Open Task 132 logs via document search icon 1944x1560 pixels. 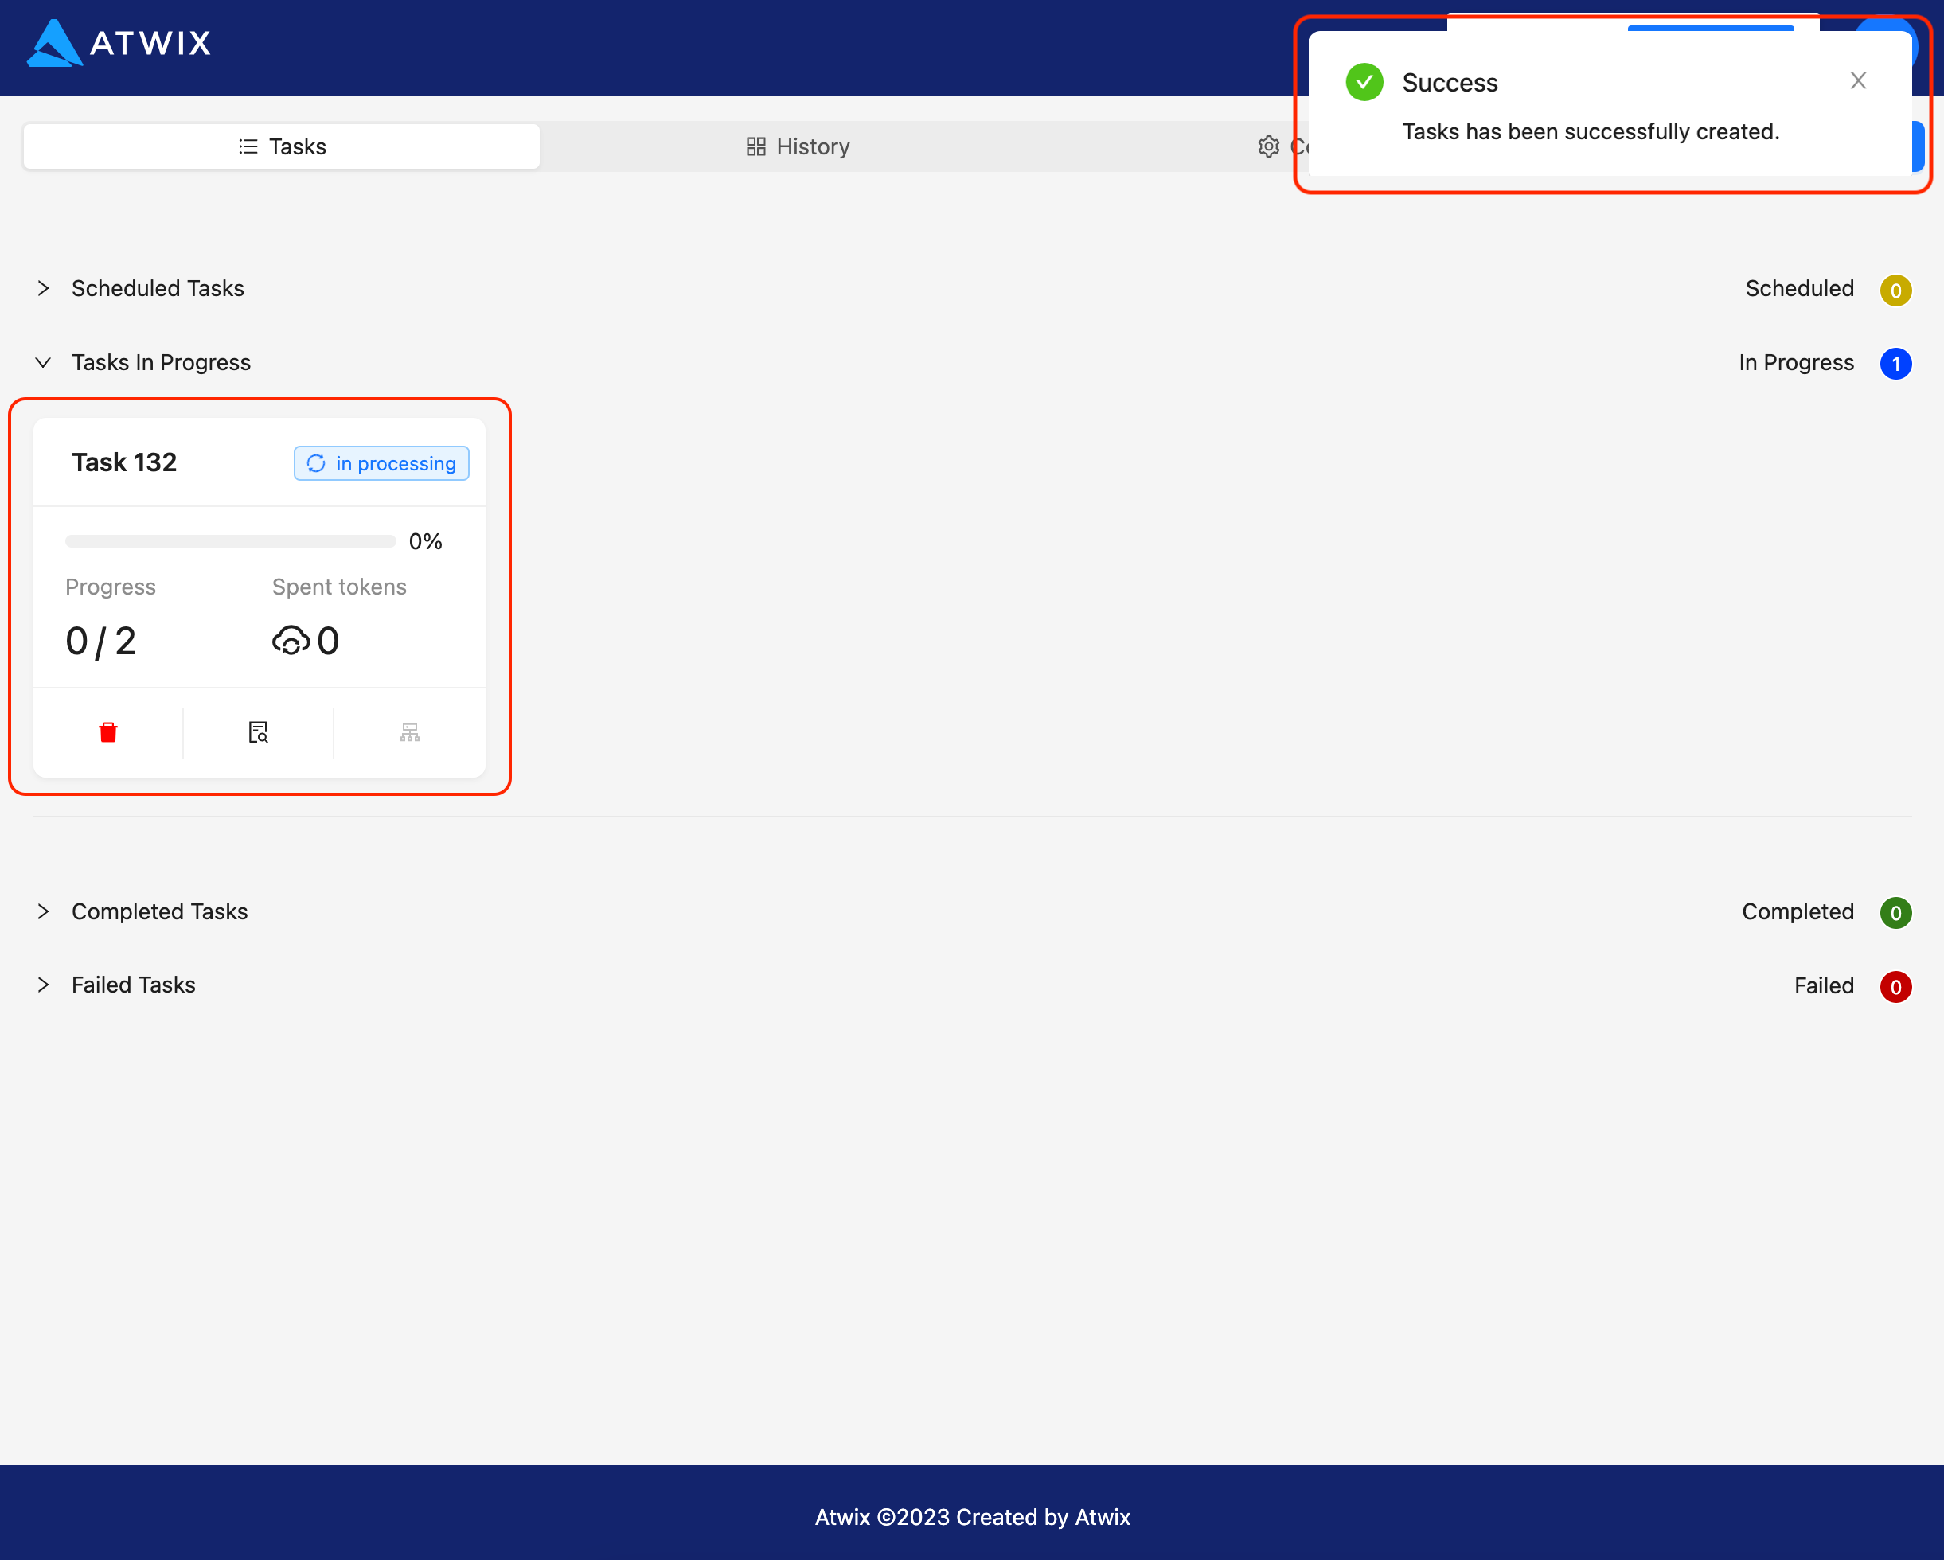258,732
